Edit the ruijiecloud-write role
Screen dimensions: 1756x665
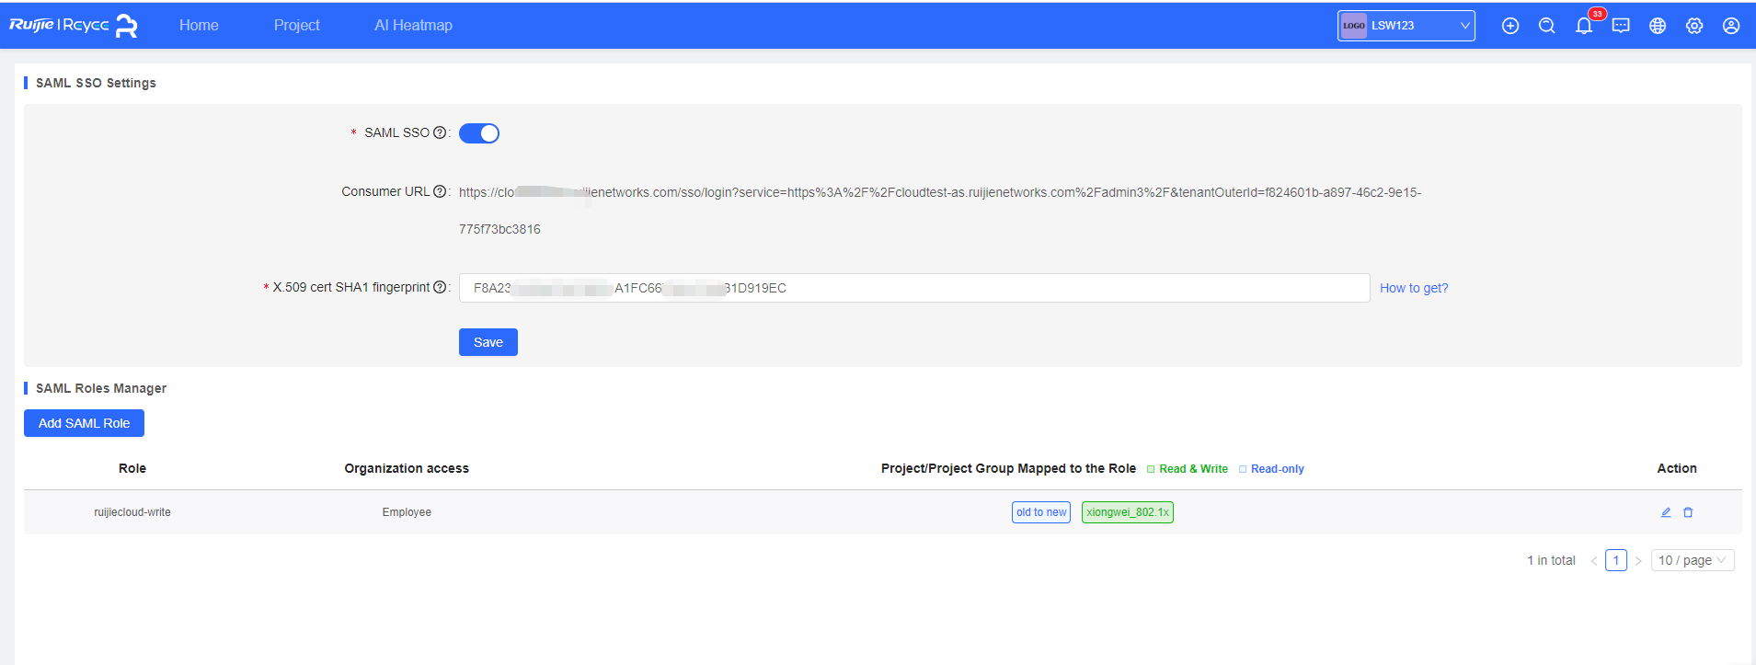(1665, 512)
